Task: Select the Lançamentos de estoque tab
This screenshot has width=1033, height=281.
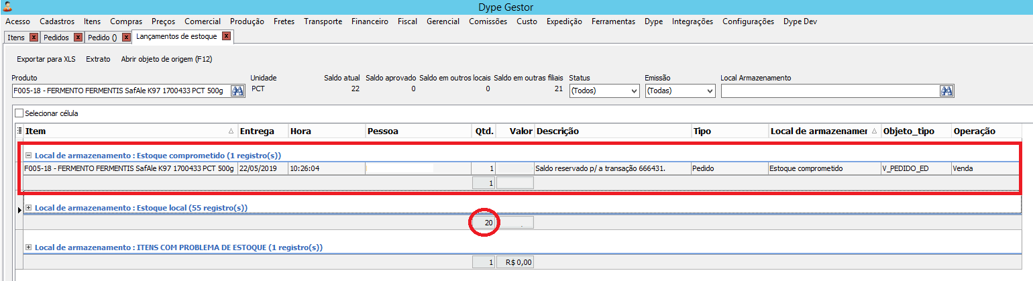Action: point(177,36)
